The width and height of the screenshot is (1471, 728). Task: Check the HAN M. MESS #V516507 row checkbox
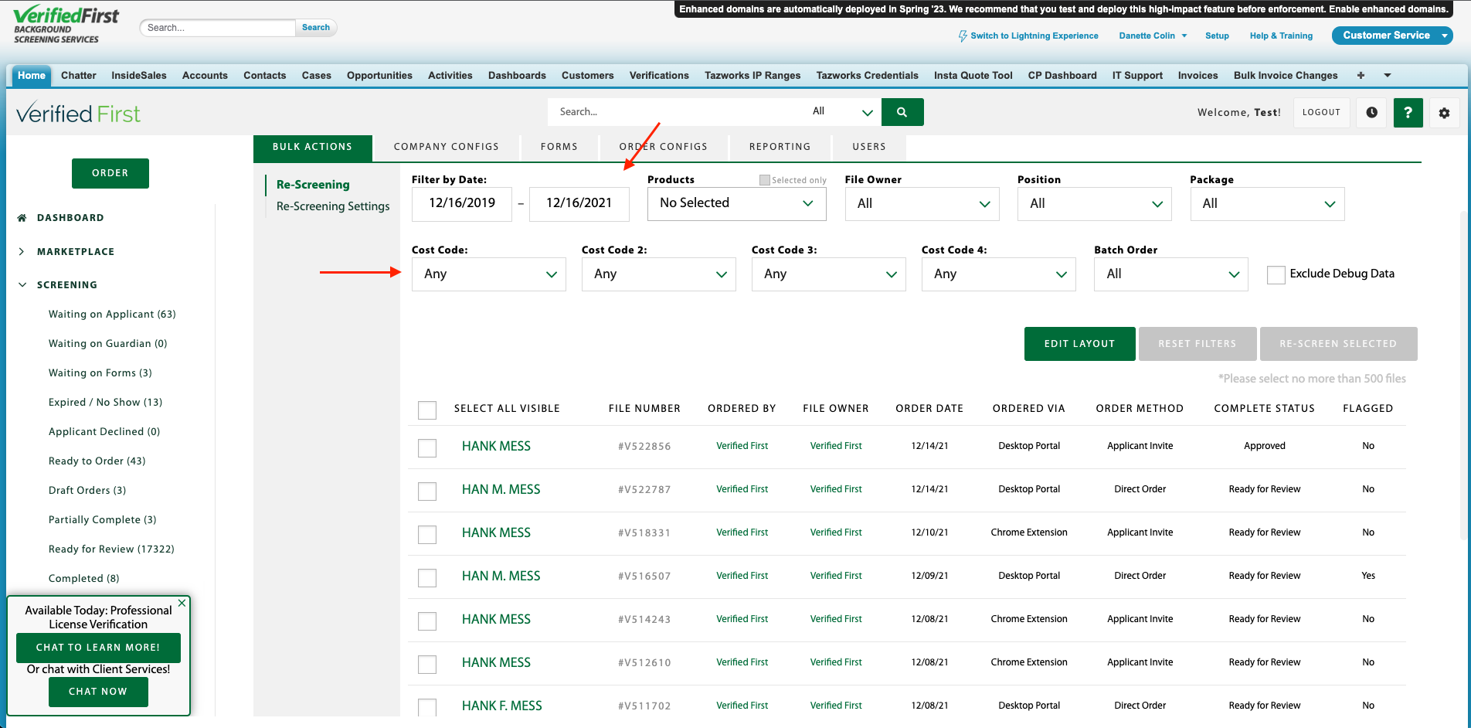pos(427,578)
